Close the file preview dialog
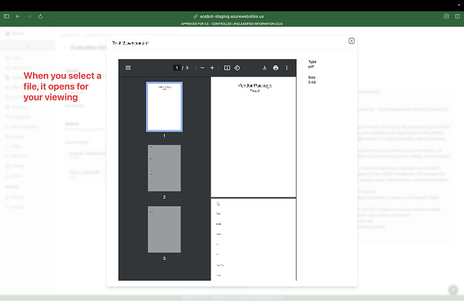 [x=351, y=41]
